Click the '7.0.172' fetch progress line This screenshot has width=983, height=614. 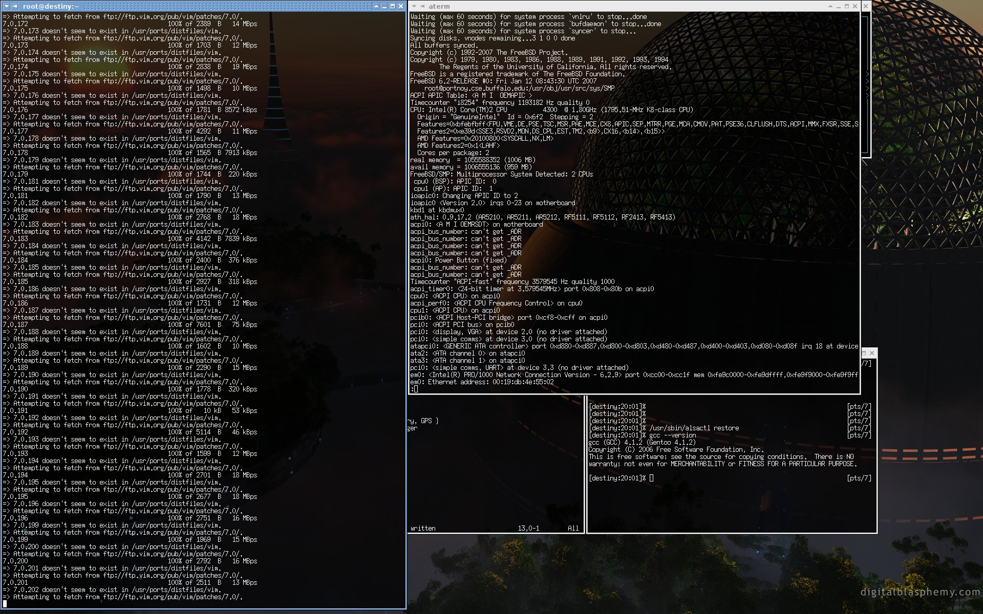point(130,24)
